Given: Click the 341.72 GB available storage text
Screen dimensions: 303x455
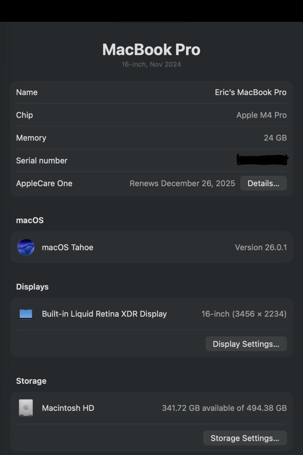Looking at the screenshot, I should [x=224, y=408].
